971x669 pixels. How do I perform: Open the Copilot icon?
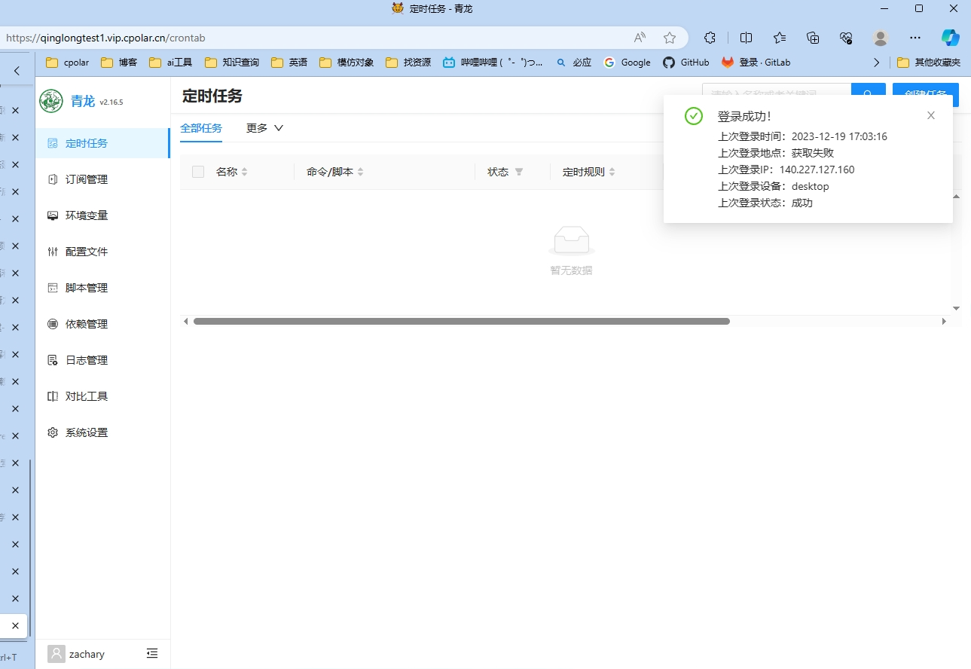(x=951, y=38)
